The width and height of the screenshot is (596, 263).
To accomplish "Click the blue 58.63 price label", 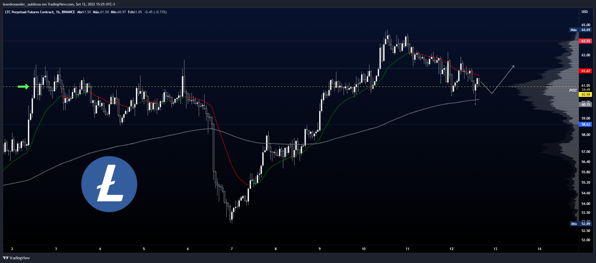I will click(586, 124).
